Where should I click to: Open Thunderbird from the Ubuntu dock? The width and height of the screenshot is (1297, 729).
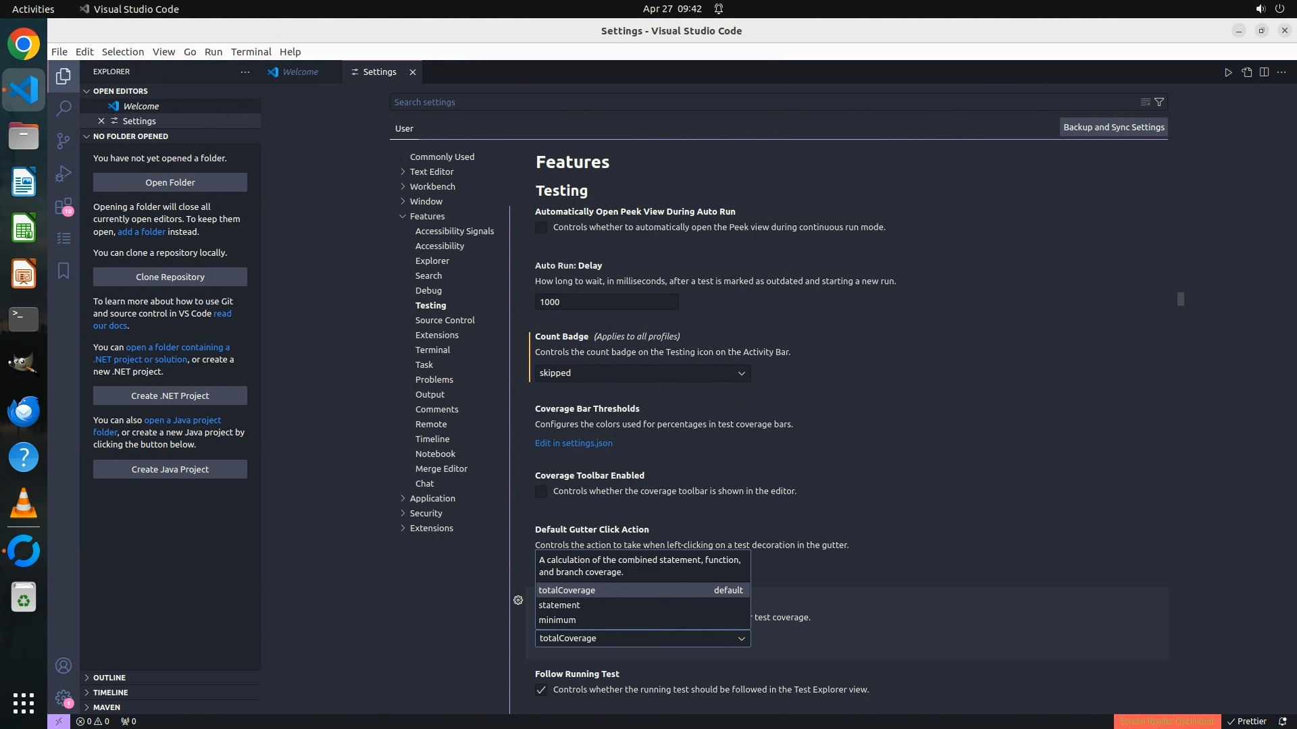pyautogui.click(x=24, y=411)
